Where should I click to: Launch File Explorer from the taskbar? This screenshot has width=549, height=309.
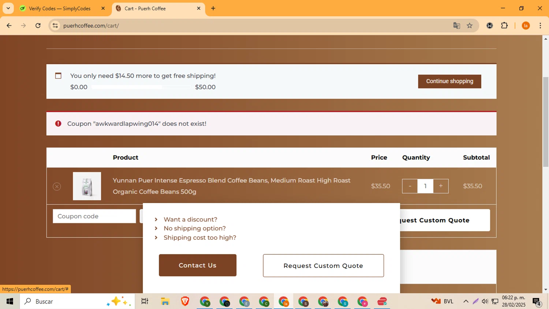click(x=165, y=301)
